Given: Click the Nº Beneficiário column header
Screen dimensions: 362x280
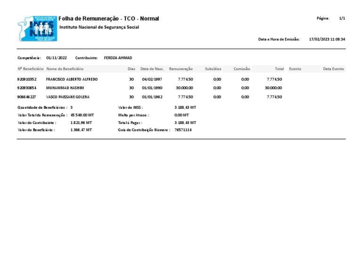Looking at the screenshot, I should tap(31, 69).
